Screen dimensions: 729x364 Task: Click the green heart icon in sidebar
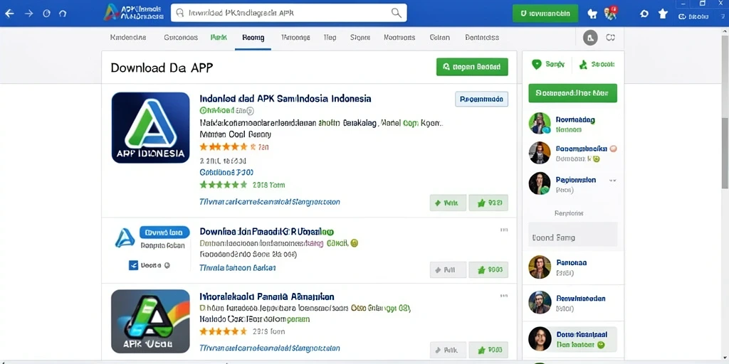click(537, 65)
